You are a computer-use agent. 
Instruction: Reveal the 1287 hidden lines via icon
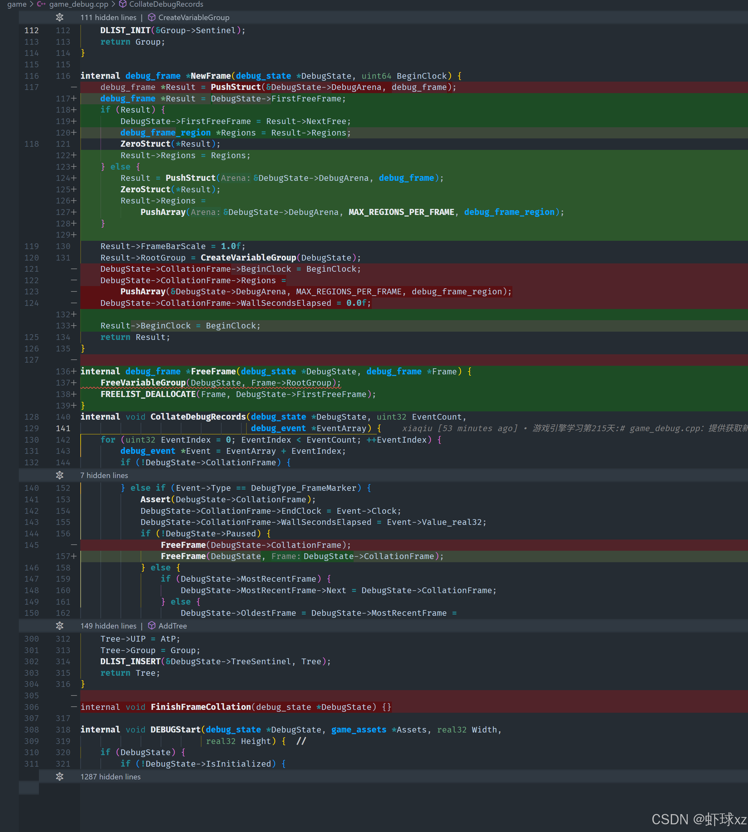[x=60, y=777]
